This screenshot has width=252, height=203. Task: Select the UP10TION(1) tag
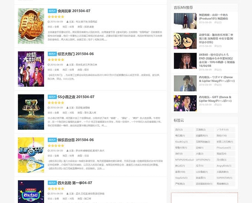tap(204, 160)
